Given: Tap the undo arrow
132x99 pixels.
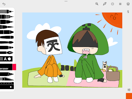Looking at the screenshot, I should click(4, 4).
